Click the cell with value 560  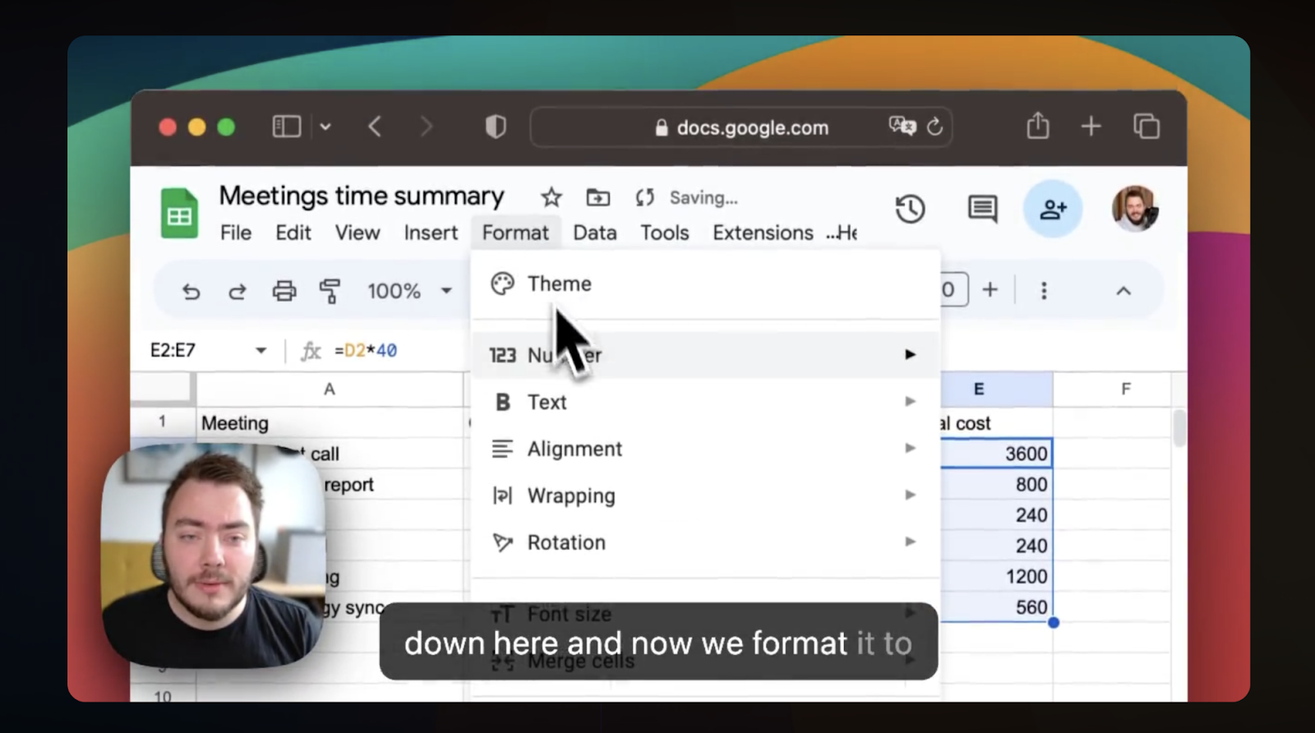[x=996, y=607]
